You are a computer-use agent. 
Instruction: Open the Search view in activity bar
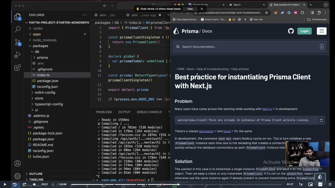[x=17, y=29]
